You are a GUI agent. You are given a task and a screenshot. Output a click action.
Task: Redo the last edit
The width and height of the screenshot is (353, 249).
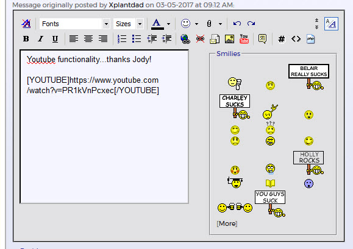coord(251,24)
